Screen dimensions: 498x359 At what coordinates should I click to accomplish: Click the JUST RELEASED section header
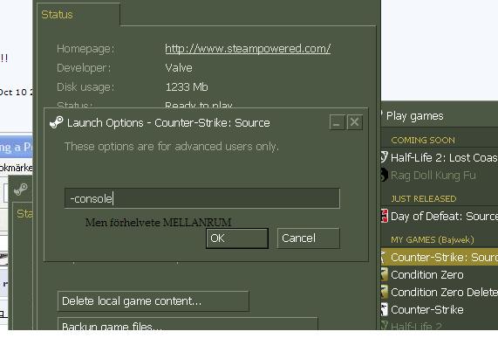coord(423,199)
